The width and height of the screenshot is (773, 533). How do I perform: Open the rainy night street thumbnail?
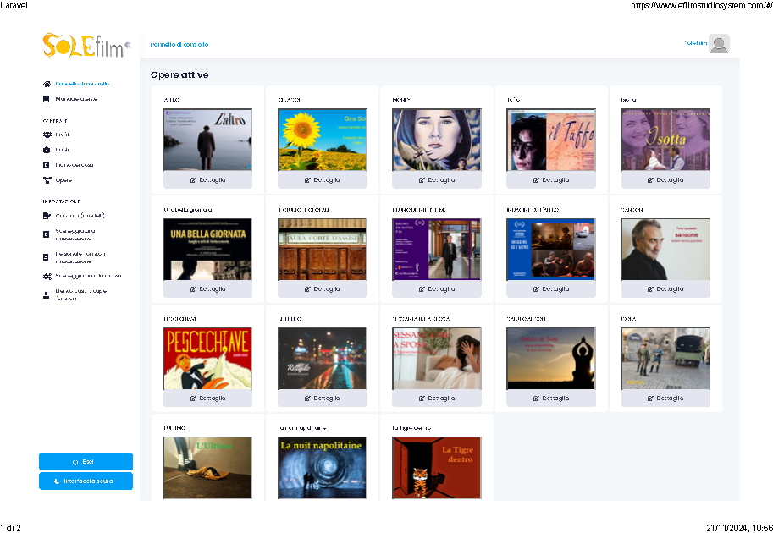[323, 359]
